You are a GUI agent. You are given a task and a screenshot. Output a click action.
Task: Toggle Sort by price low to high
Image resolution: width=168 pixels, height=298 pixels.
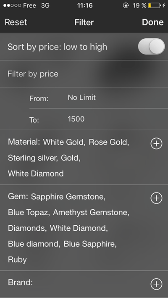pos(151,46)
